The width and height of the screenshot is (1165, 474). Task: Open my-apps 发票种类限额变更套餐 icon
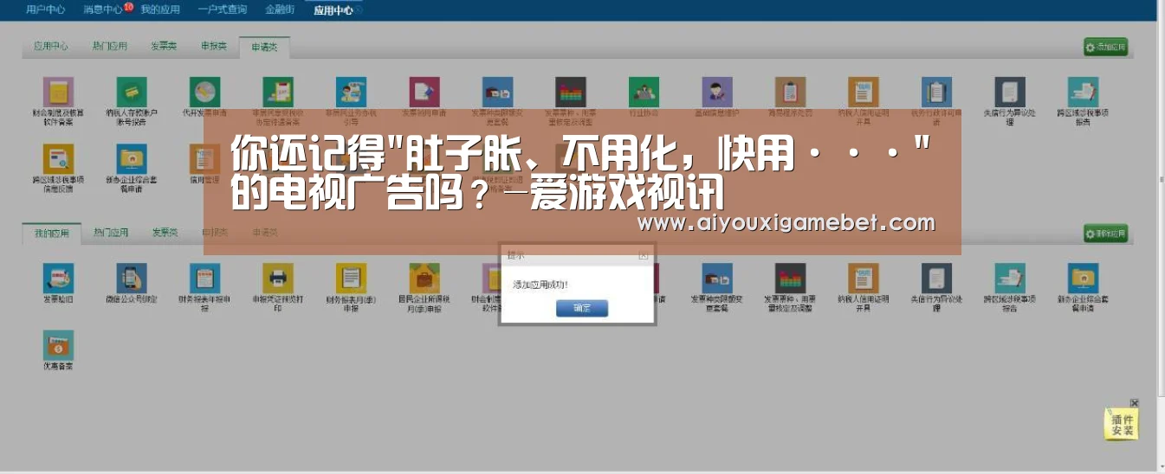[717, 279]
